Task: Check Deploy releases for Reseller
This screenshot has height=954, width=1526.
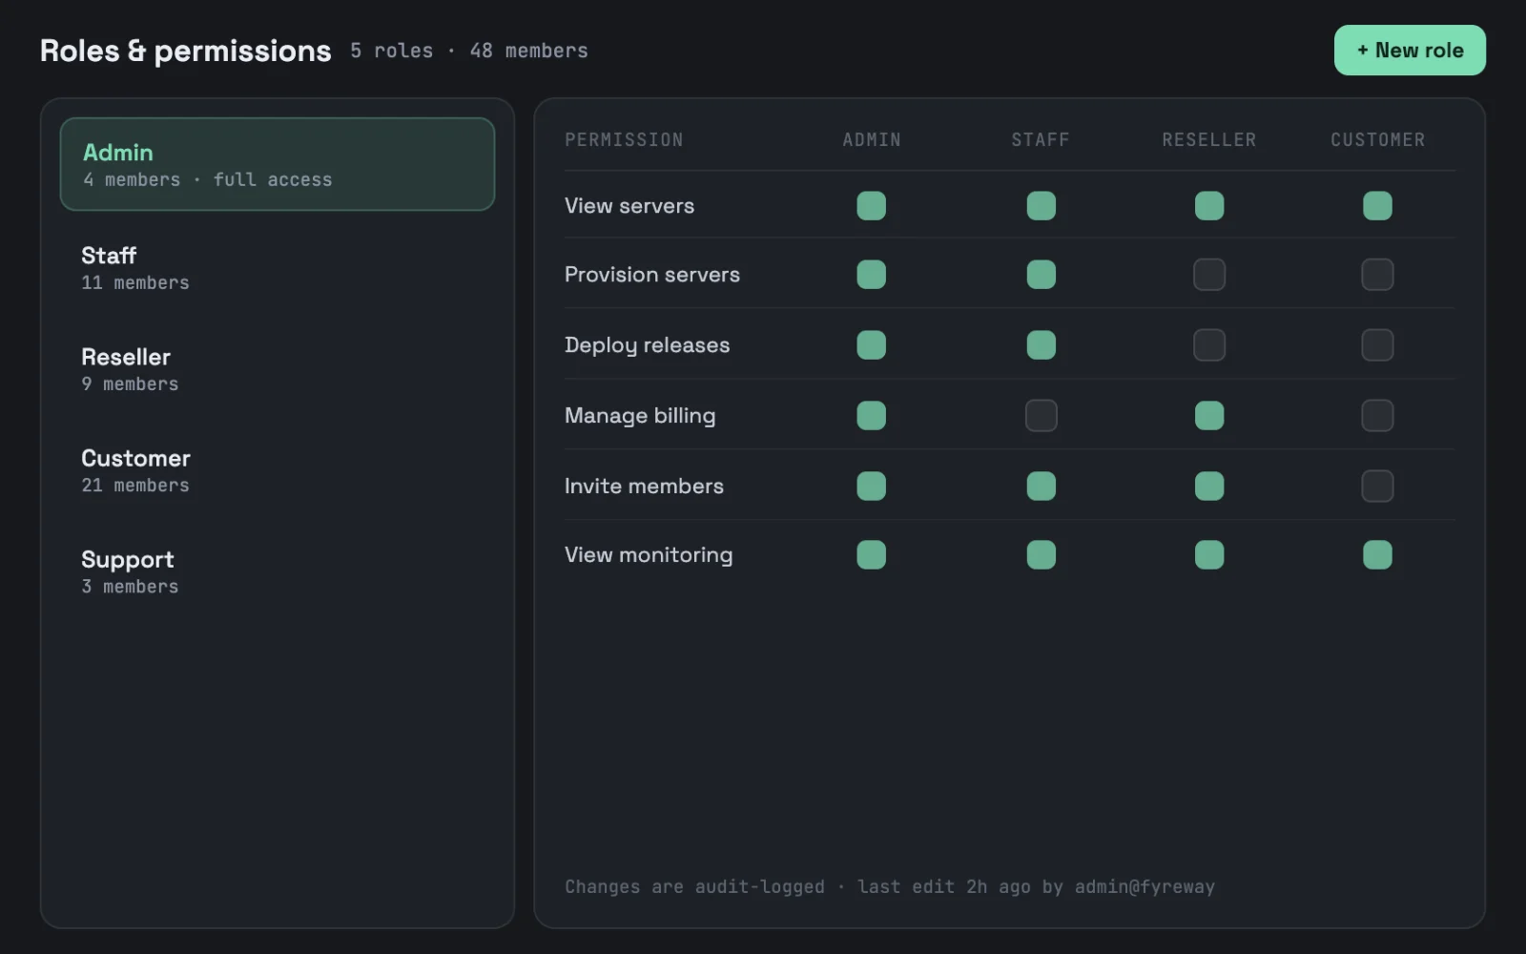Action: pos(1209,345)
